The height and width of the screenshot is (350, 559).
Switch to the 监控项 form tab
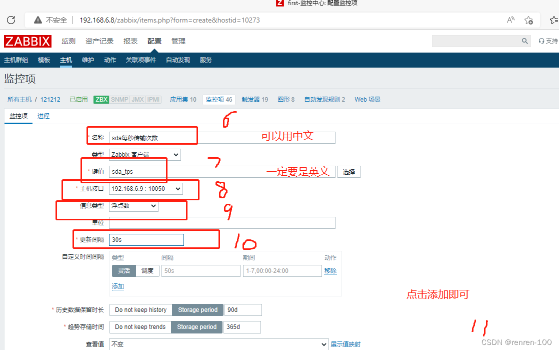click(x=18, y=116)
